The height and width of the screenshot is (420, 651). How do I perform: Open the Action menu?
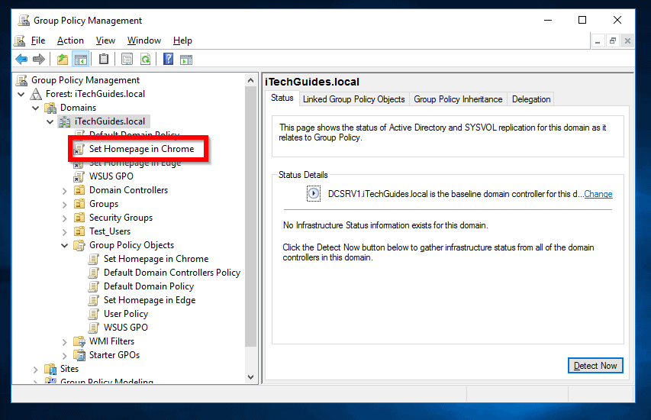point(70,40)
